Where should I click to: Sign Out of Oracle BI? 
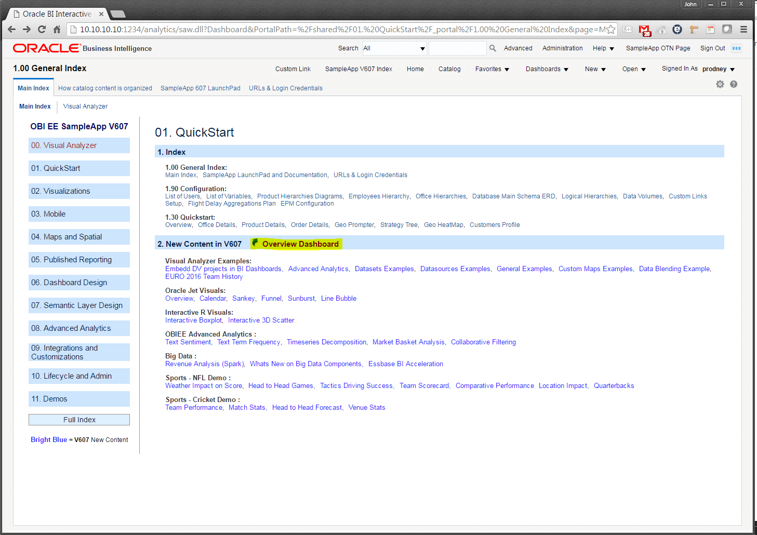(x=712, y=48)
